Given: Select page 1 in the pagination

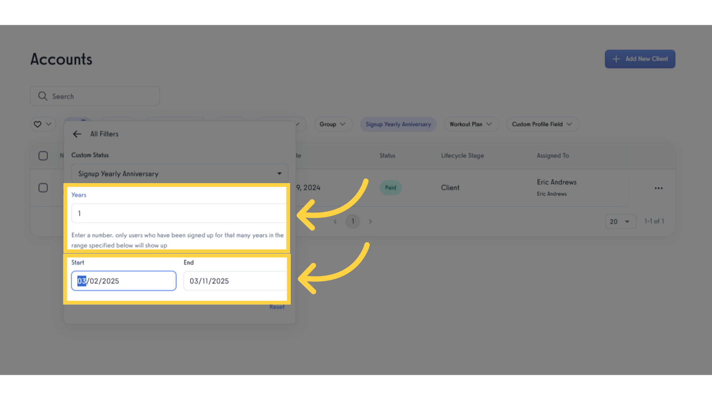Looking at the screenshot, I should tap(353, 221).
